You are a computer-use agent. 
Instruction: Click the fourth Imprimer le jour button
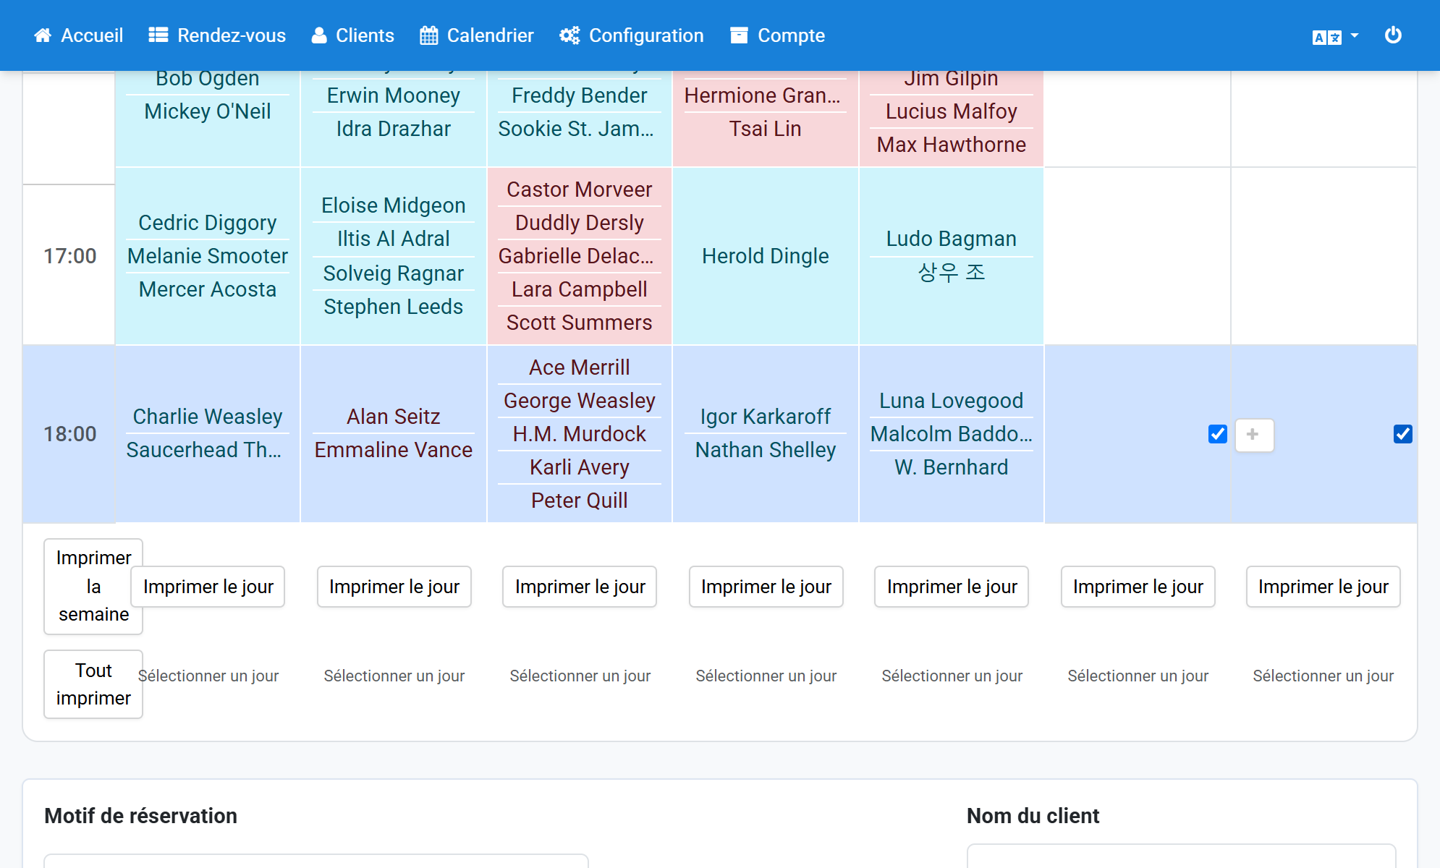pyautogui.click(x=766, y=587)
